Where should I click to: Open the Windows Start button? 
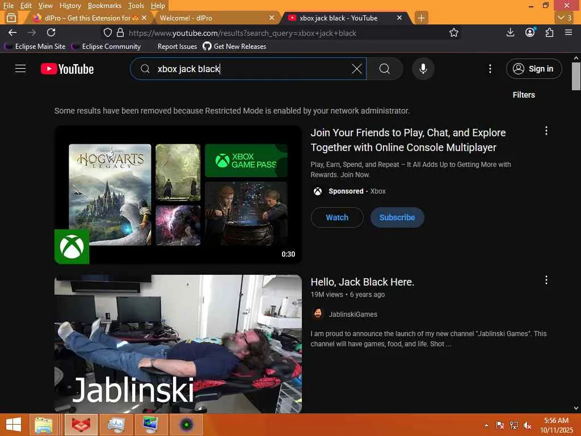coord(14,425)
